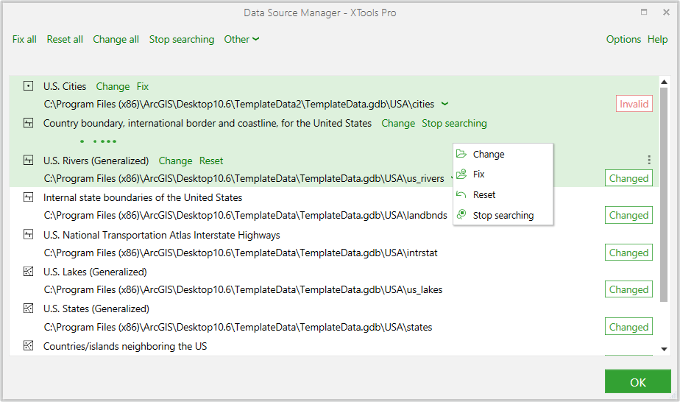Click the Change all link
Viewport: 680px width, 402px height.
coord(116,39)
